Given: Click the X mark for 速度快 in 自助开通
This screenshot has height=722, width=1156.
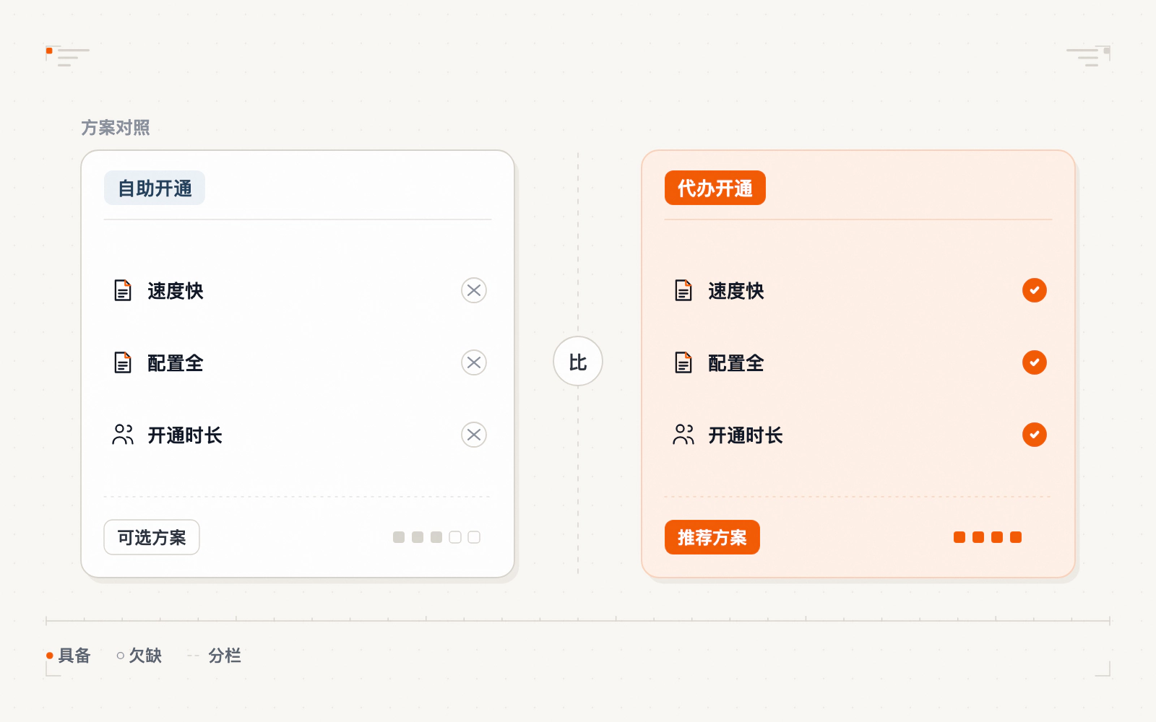Looking at the screenshot, I should (x=474, y=290).
